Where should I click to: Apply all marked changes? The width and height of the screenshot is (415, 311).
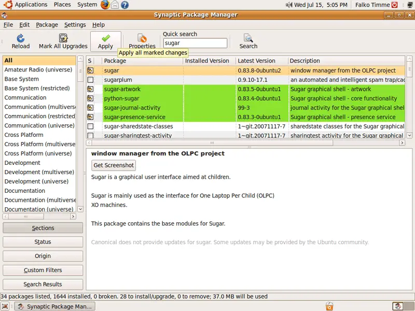106,42
